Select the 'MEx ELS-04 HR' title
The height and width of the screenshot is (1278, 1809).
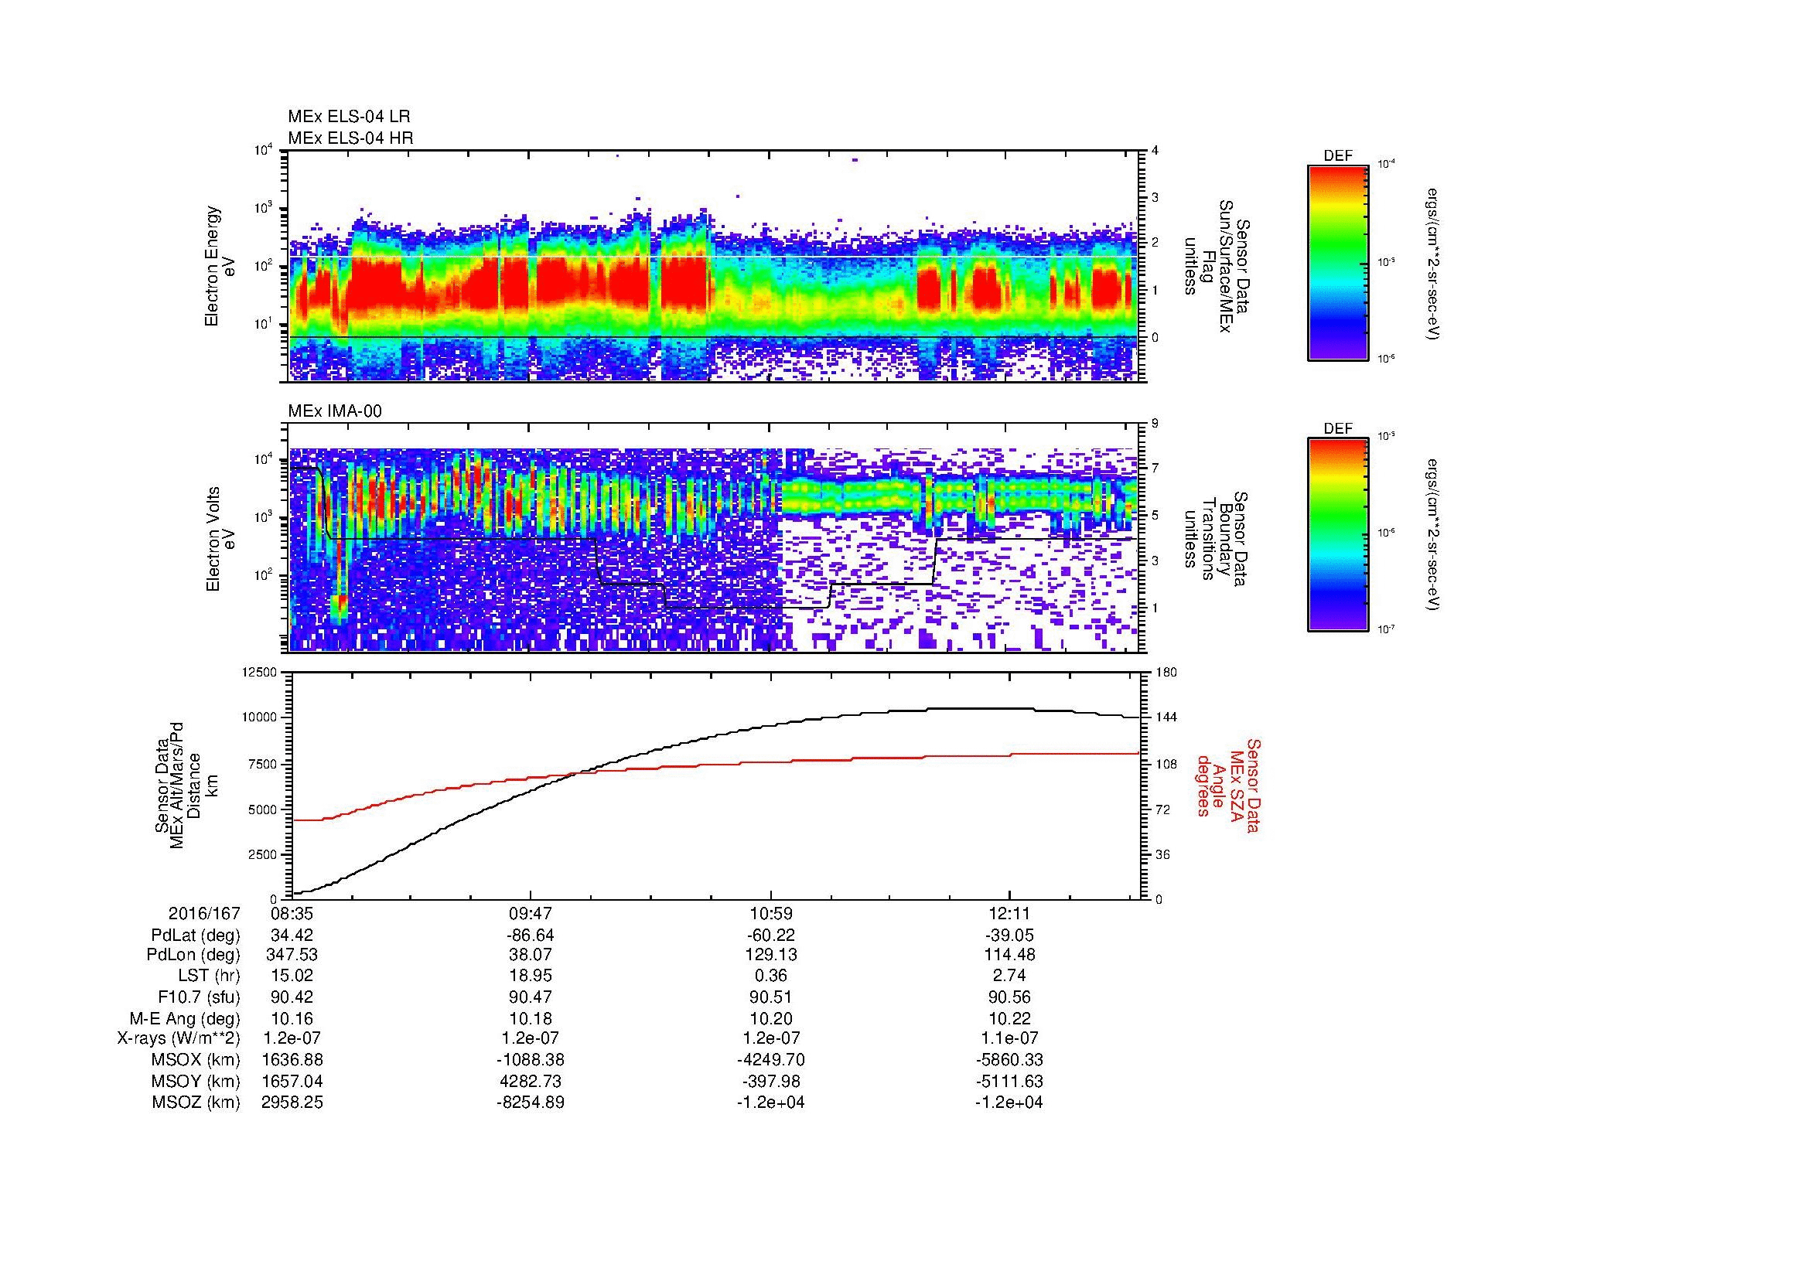point(350,138)
